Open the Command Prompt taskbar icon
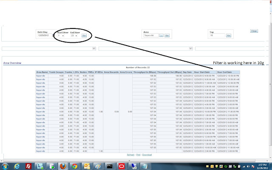272x170 pixels. click(x=110, y=166)
